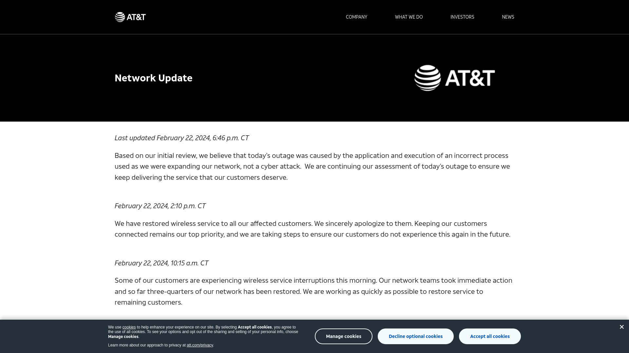
Task: Click the cookies hyperlink in banner
Action: (x=129, y=327)
